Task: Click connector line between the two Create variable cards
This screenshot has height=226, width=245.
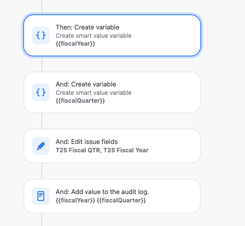Action: (42, 65)
